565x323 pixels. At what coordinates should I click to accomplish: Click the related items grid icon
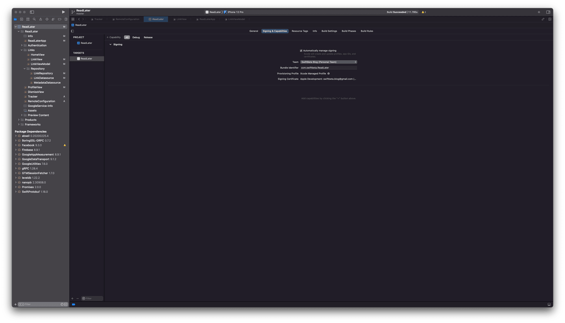(73, 19)
